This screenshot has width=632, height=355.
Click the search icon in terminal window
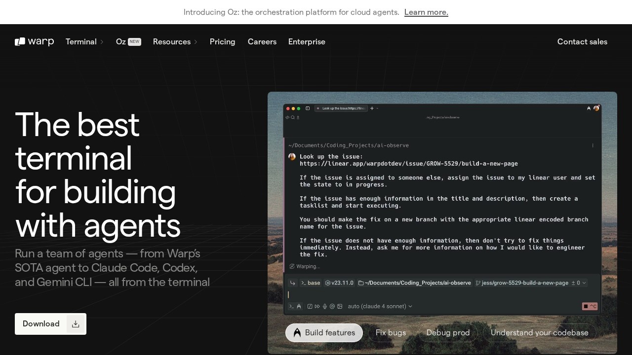coord(293,117)
